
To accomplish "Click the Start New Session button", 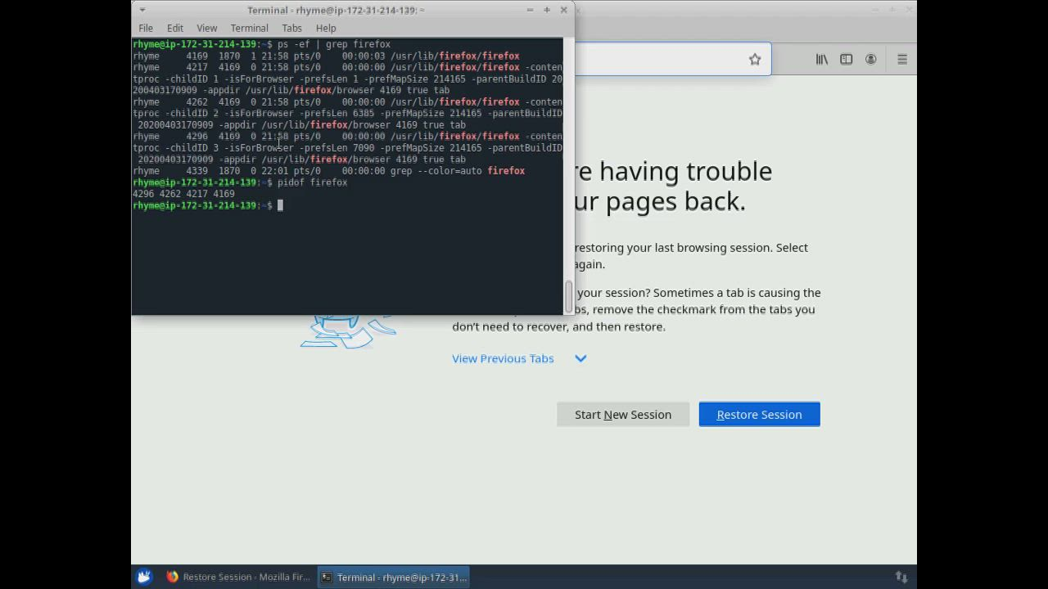I will [x=623, y=414].
